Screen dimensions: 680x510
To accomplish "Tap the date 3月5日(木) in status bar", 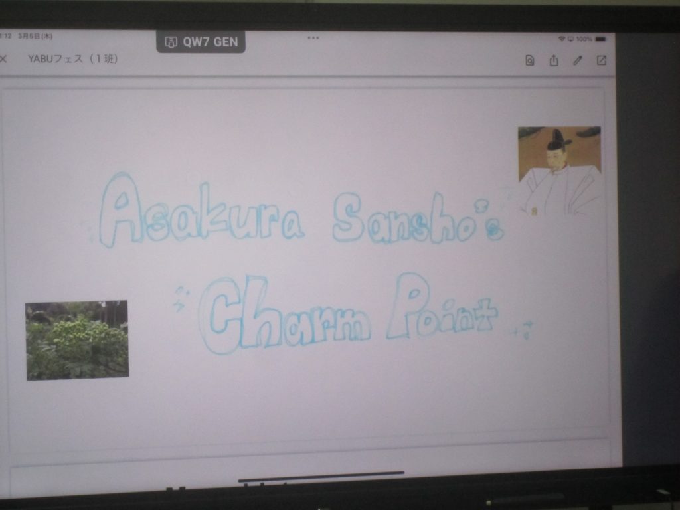I will [35, 36].
